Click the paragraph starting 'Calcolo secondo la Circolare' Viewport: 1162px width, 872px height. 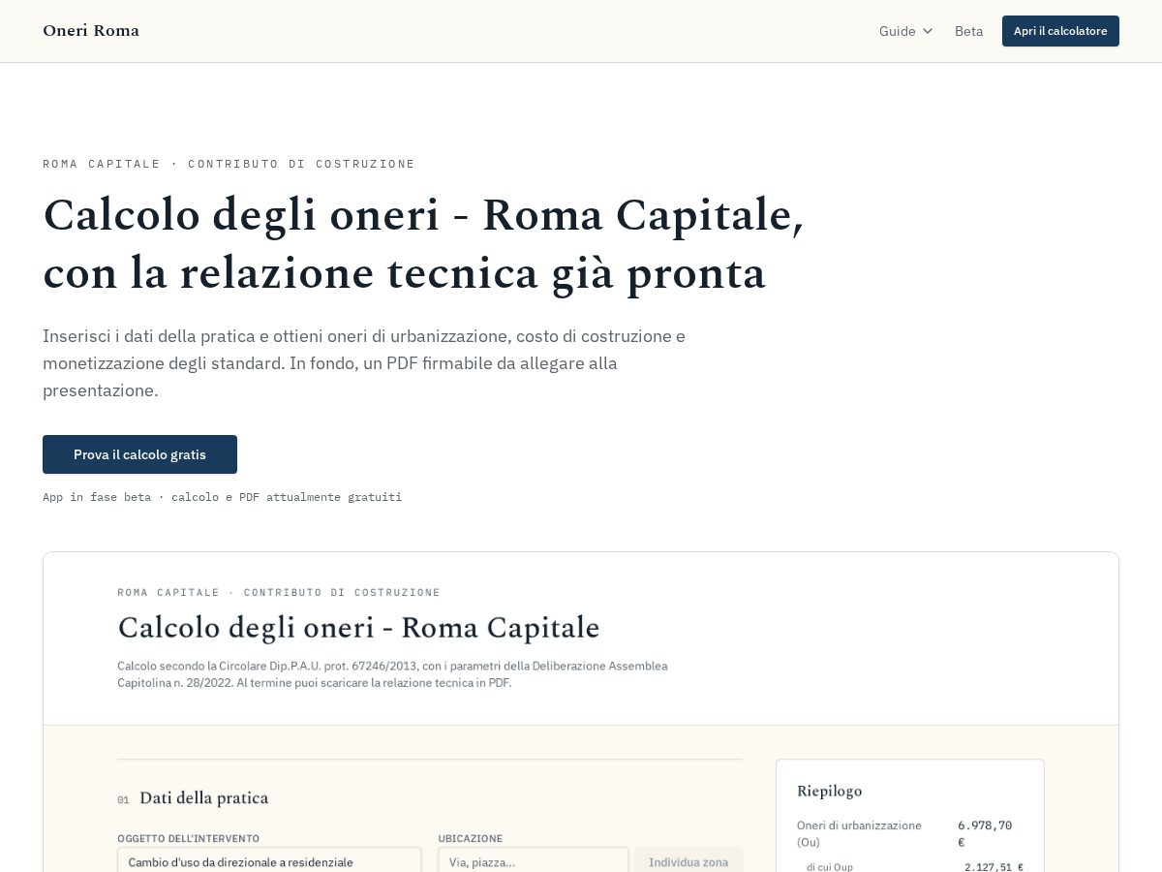click(x=392, y=674)
